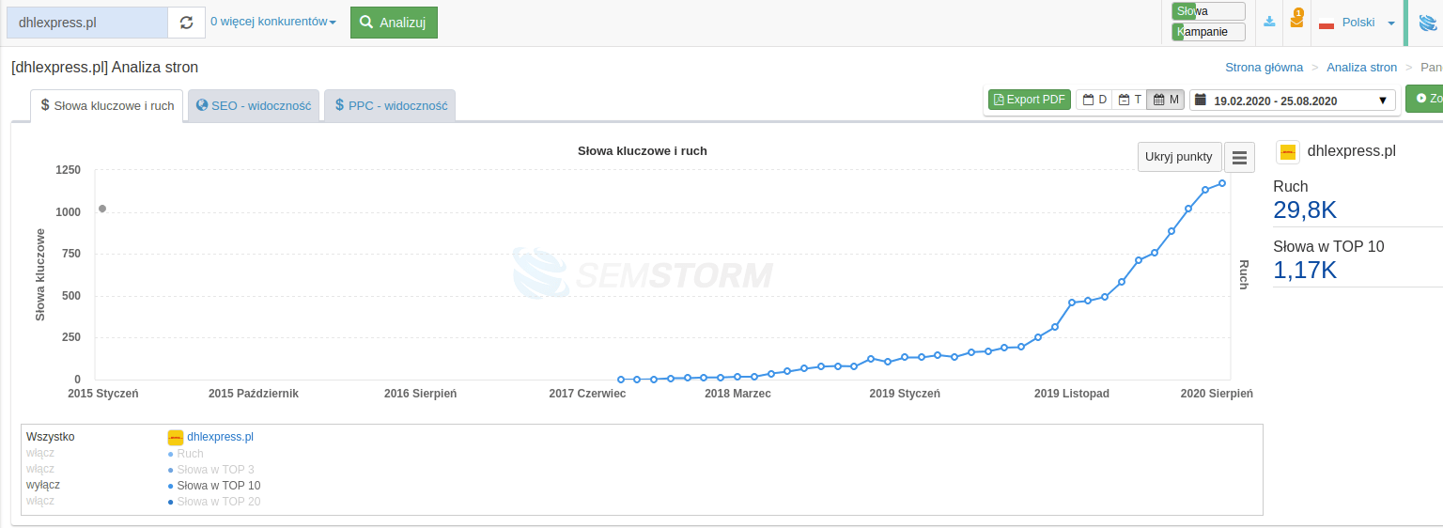Viewport: 1443px width, 528px height.
Task: Open the notifications envelope icon
Action: click(x=1297, y=21)
